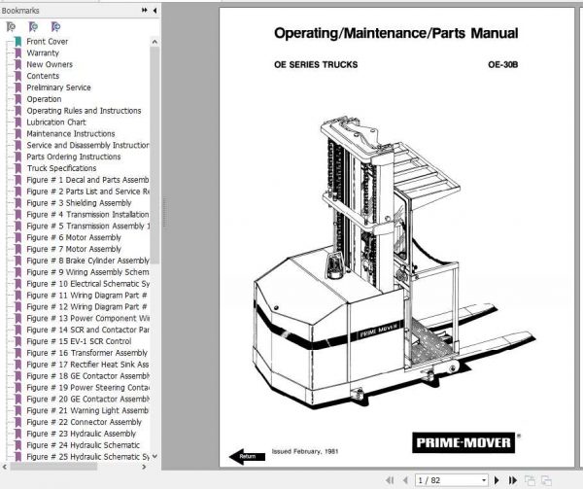Open Figure # 17 Rectifier Heat Sink bookmark
This screenshot has height=489, width=583.
[87, 365]
